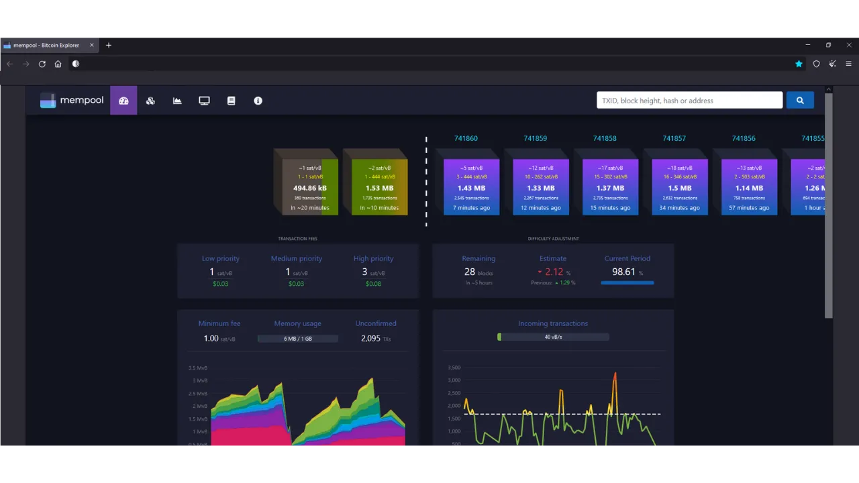Screen dimensions: 859x483
Task: Select the mempool Bitcoin Explorer tab
Action: point(47,45)
